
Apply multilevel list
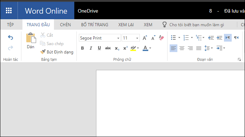click(199, 38)
